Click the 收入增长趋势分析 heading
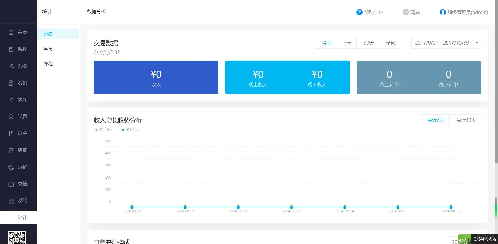Image resolution: width=498 pixels, height=244 pixels. (x=118, y=120)
